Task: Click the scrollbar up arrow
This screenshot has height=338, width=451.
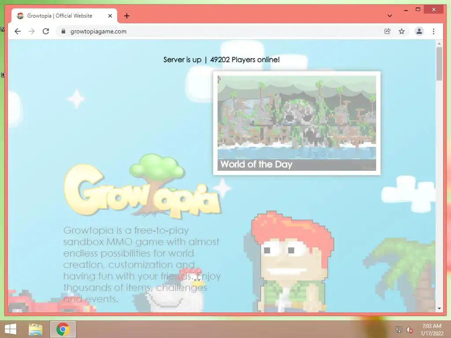Action: [x=439, y=44]
